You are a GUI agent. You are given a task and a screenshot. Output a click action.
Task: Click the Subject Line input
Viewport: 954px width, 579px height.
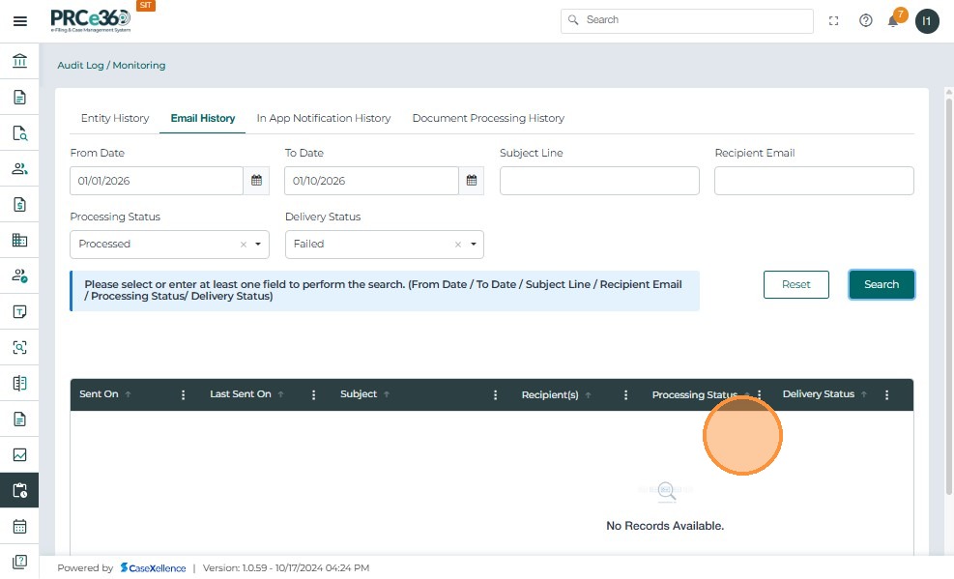(599, 181)
